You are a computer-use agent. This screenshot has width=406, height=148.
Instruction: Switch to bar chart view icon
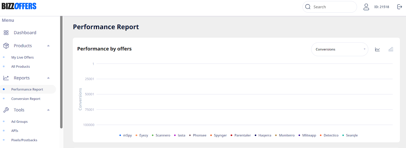pos(391,49)
